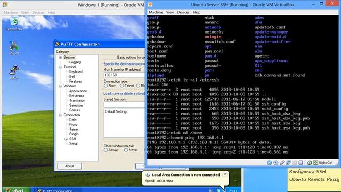Set close window on exit to Always
The image size is (341, 192).
(x=106, y=150)
